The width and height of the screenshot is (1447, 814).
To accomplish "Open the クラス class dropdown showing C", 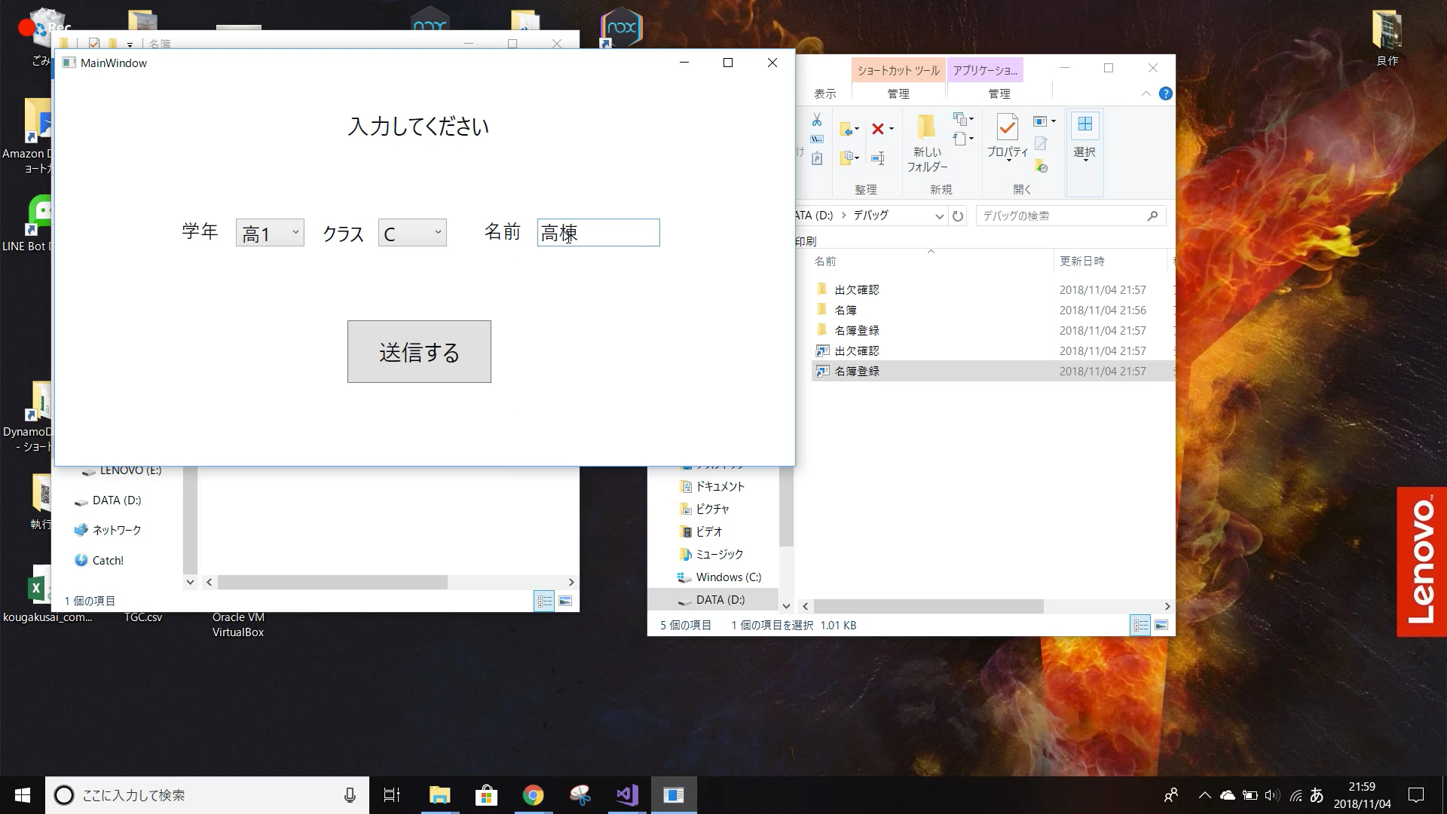I will (412, 233).
